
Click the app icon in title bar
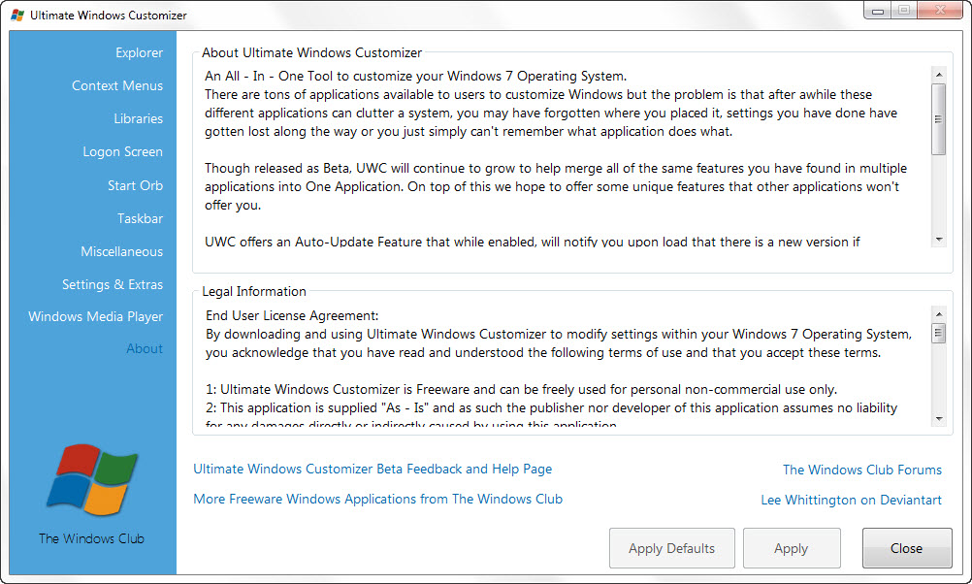16,16
